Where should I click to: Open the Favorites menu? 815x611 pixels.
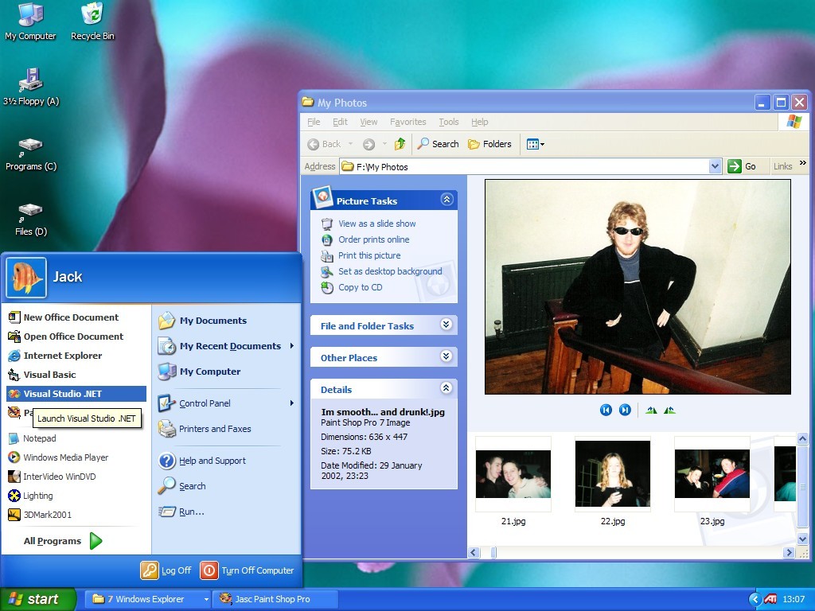408,122
